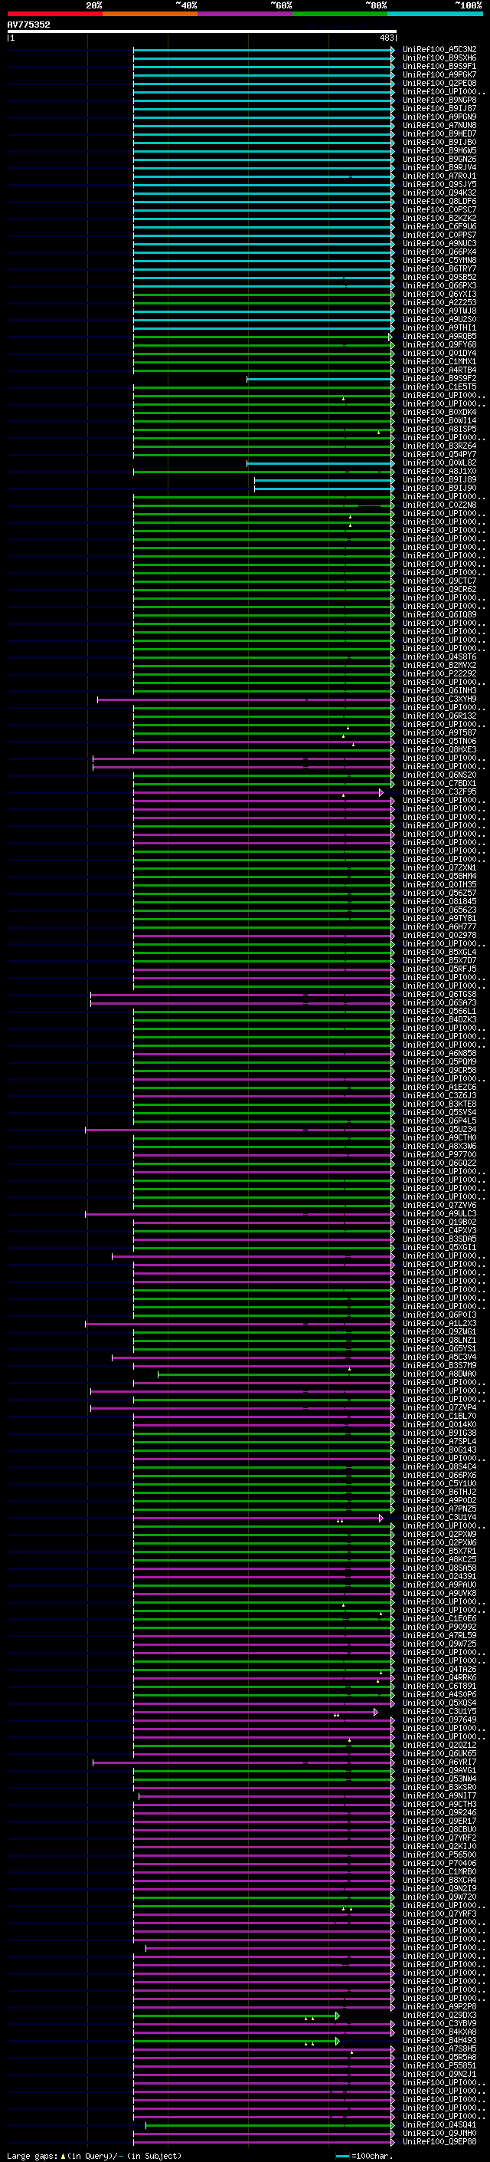
Task: Click the UniRef100_B2KZK2 label
Action: pyautogui.click(x=439, y=219)
